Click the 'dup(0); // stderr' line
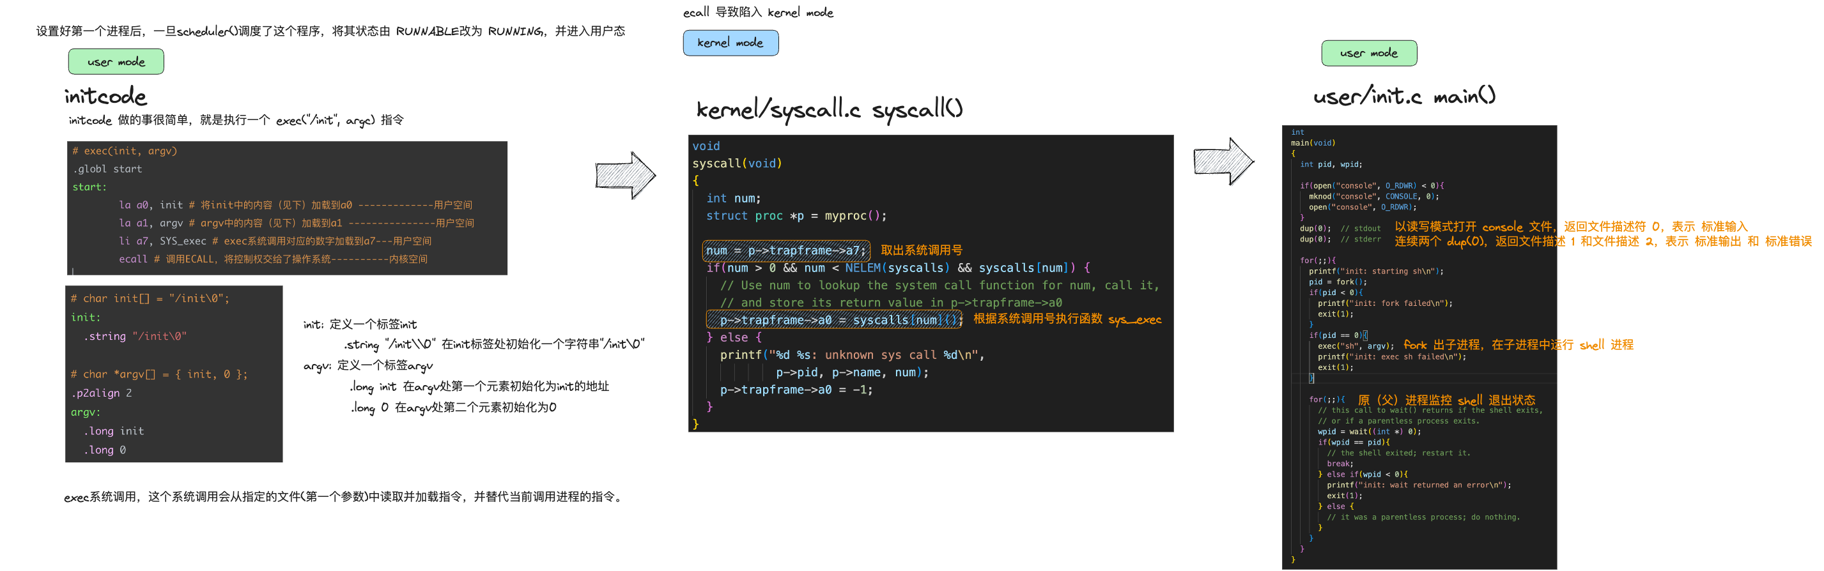The image size is (1824, 571). pyautogui.click(x=1340, y=239)
